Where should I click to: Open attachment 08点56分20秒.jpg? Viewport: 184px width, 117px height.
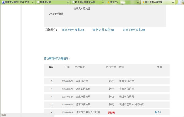(x=134, y=30)
